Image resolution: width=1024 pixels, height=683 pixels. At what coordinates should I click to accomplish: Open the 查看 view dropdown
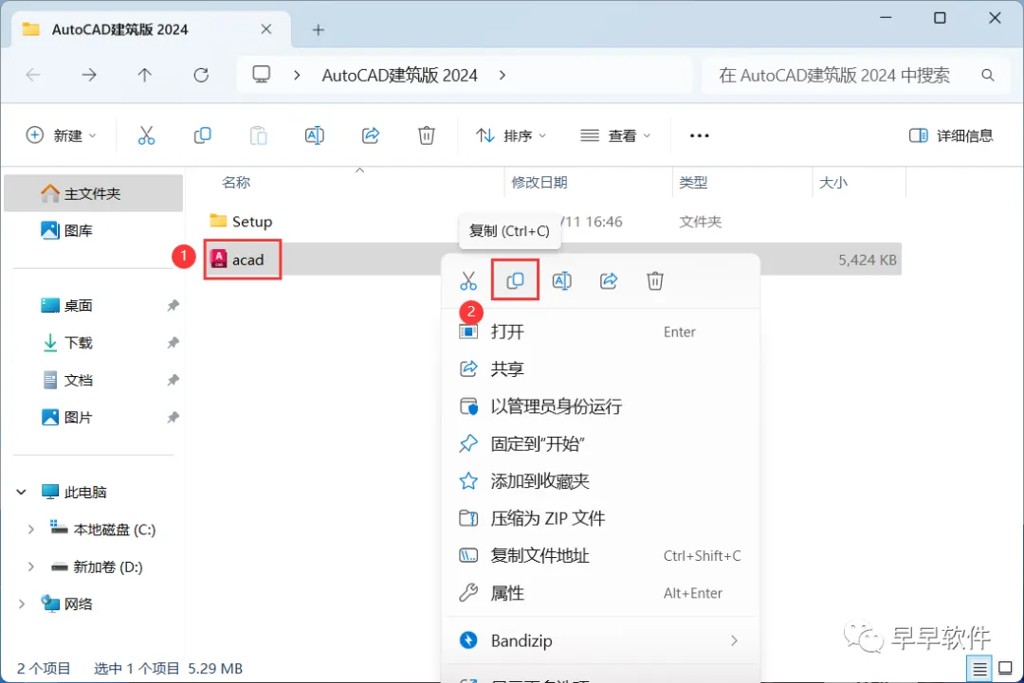click(x=615, y=135)
